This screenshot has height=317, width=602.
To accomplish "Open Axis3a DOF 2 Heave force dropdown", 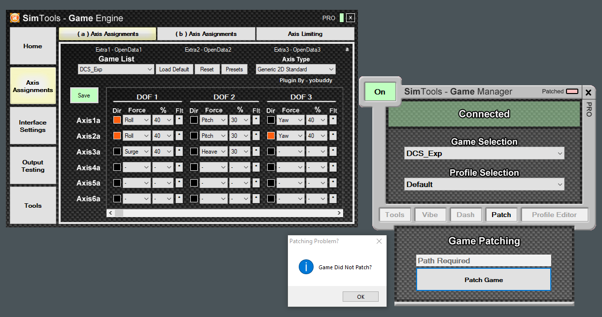I will coord(213,151).
